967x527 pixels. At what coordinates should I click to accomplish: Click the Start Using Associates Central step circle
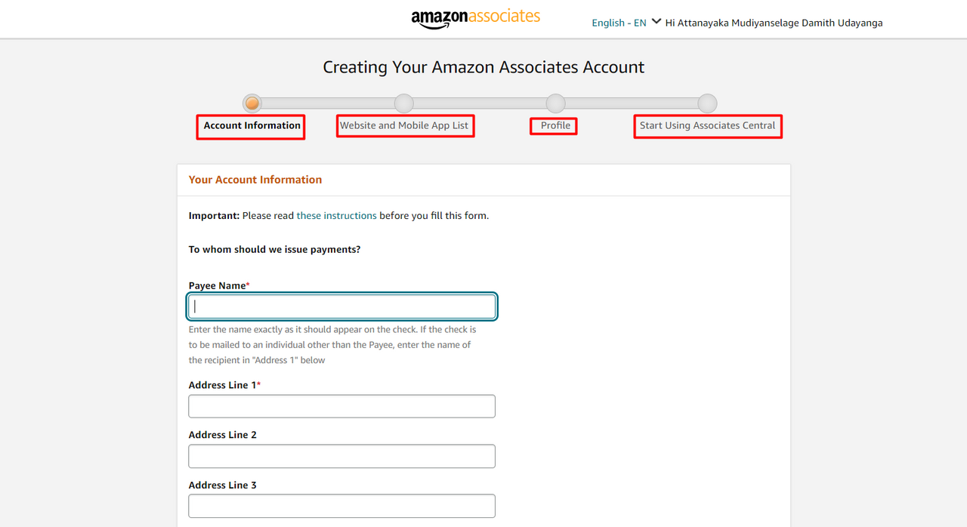coord(707,103)
